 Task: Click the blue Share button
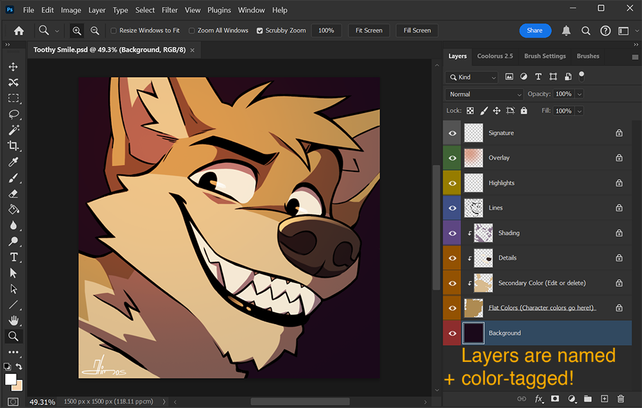click(534, 31)
